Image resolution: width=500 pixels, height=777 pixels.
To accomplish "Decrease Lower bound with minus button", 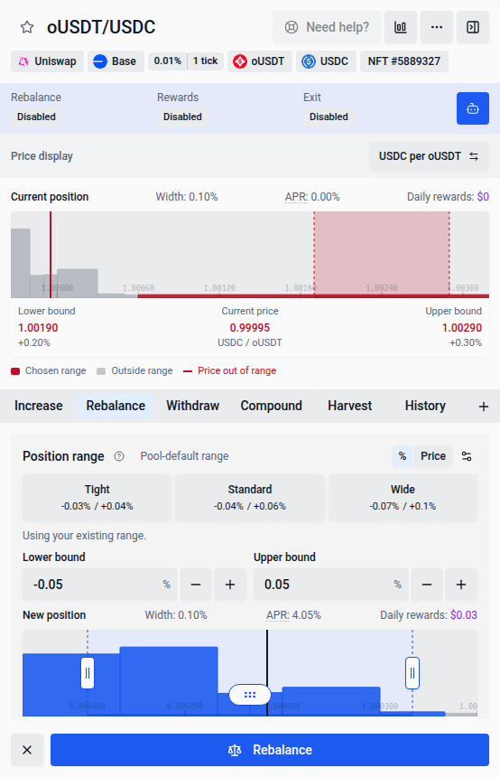I will [x=196, y=585].
